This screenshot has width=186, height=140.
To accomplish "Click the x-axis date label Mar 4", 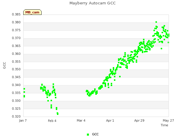I will (81, 120).
